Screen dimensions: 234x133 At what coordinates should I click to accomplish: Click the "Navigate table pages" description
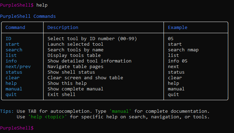coord(75,67)
